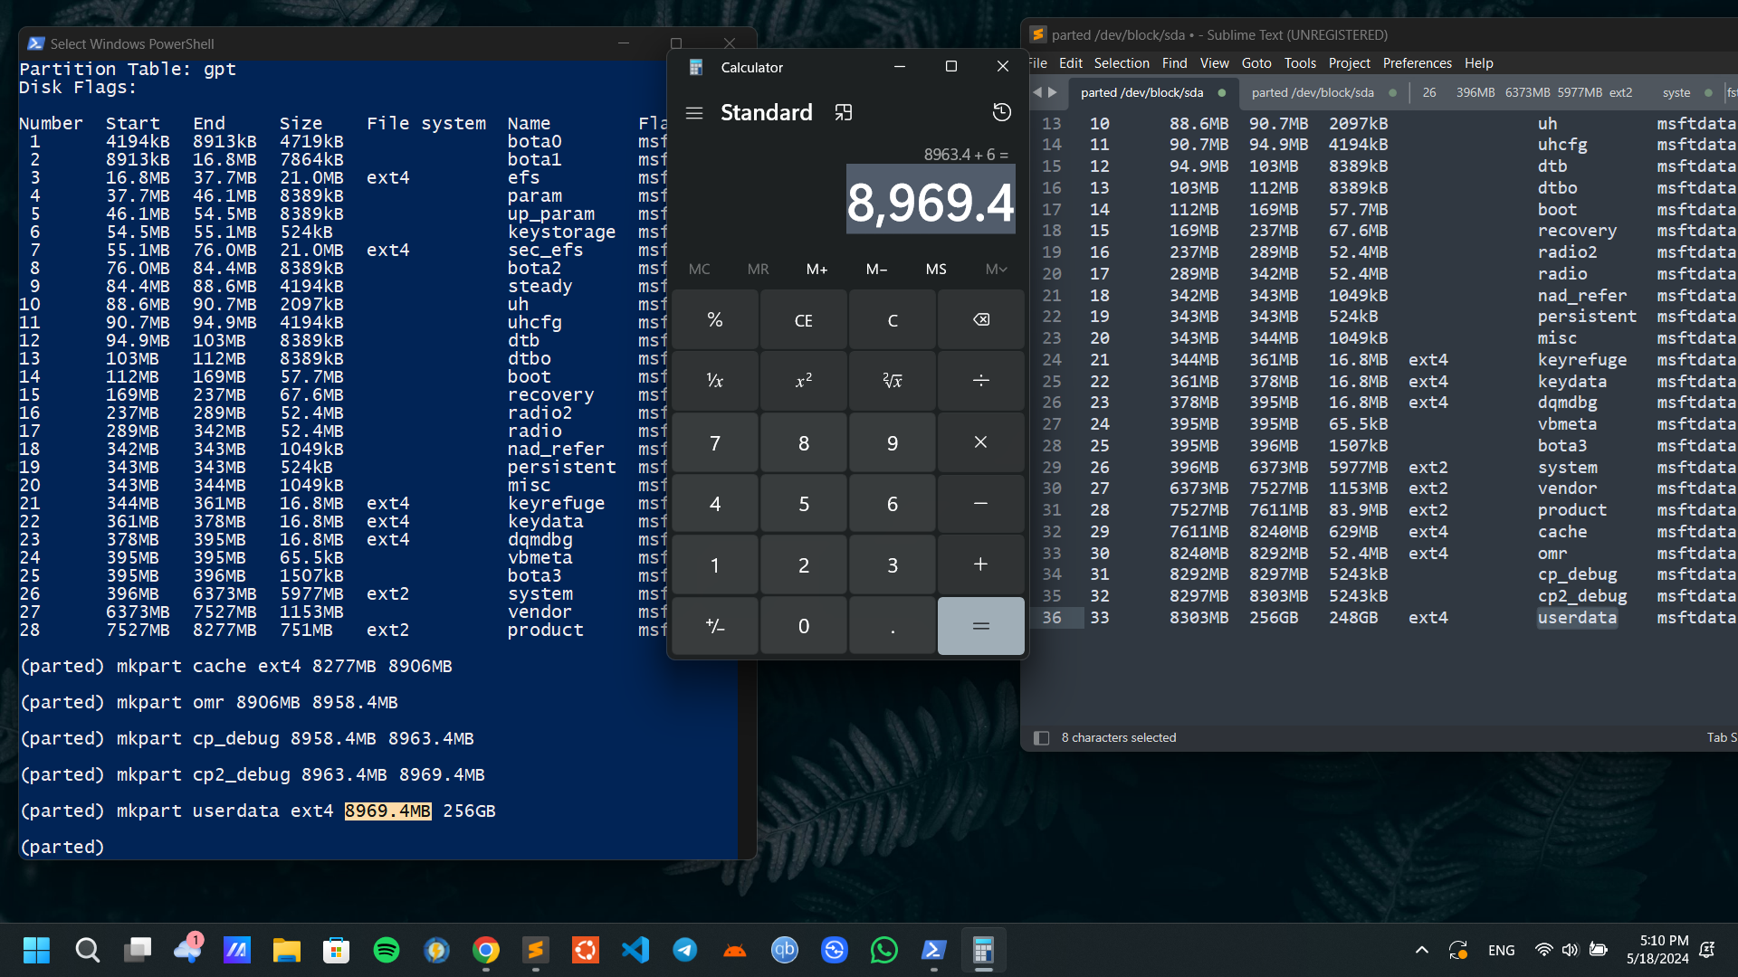
Task: Click the square root button
Action: pos(892,381)
